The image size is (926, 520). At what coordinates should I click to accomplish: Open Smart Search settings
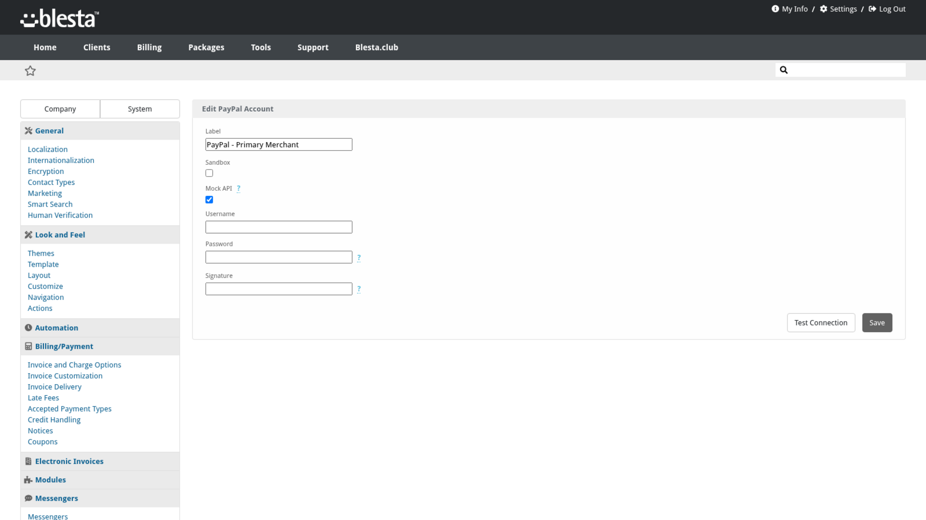pyautogui.click(x=50, y=204)
